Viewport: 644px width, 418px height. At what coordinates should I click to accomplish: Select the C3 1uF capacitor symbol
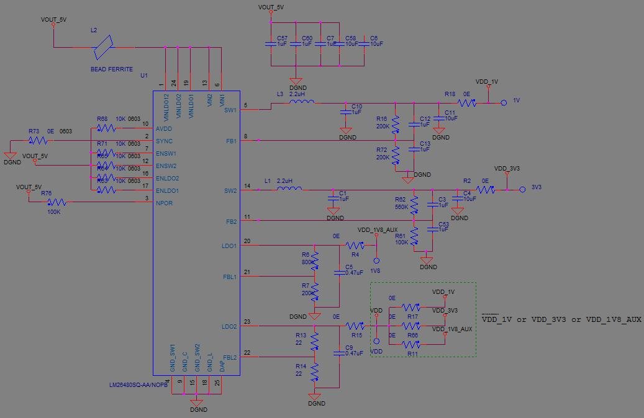(x=432, y=205)
